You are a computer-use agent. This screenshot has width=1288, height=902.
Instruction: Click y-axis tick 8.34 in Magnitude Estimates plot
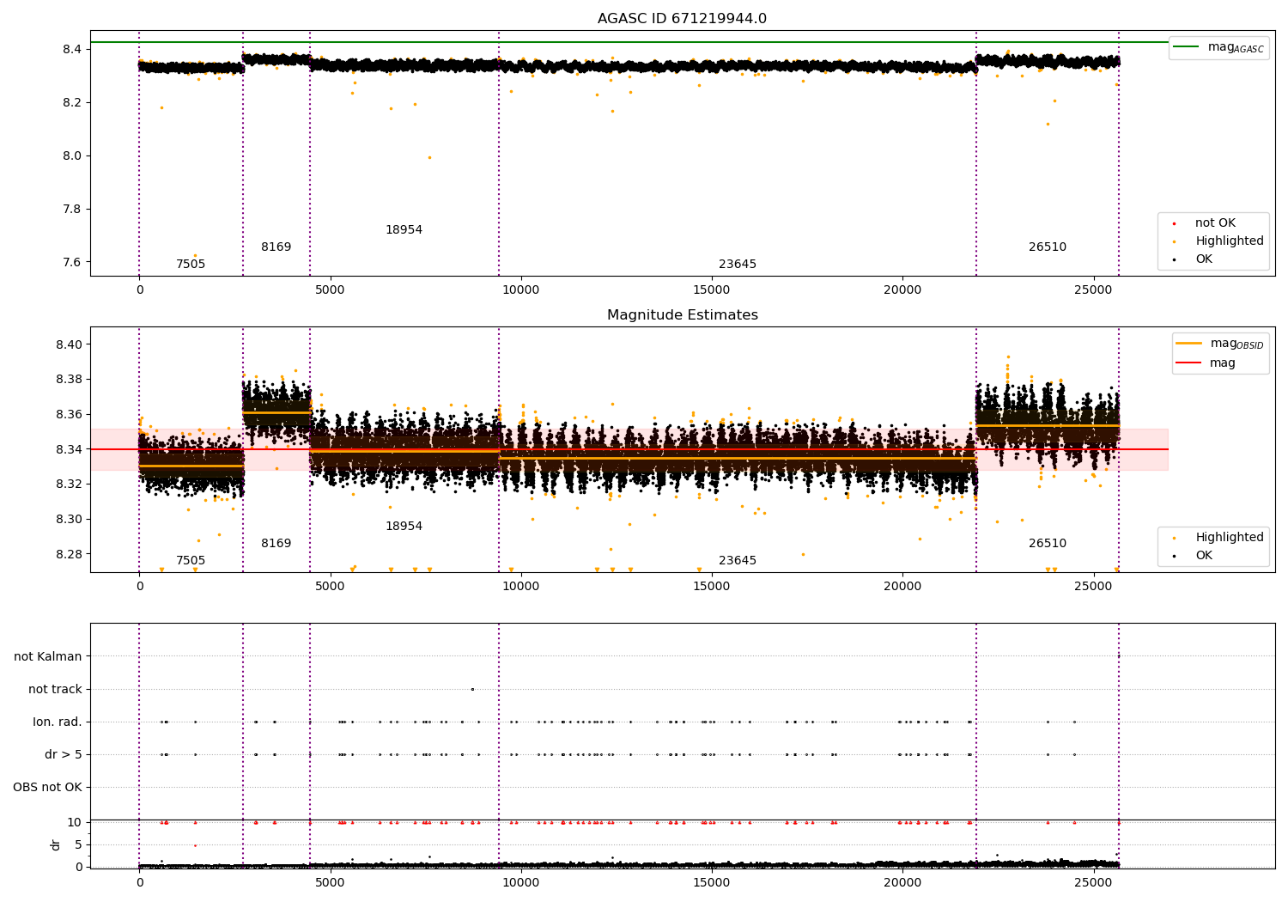[x=69, y=450]
